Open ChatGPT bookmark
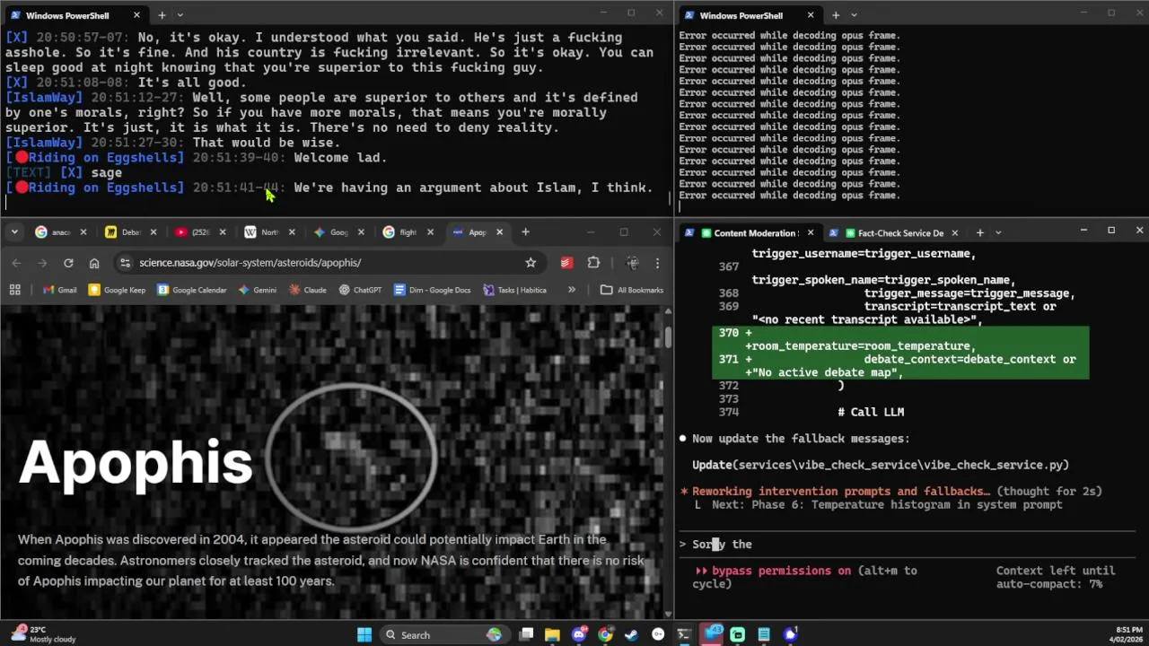 coord(360,290)
